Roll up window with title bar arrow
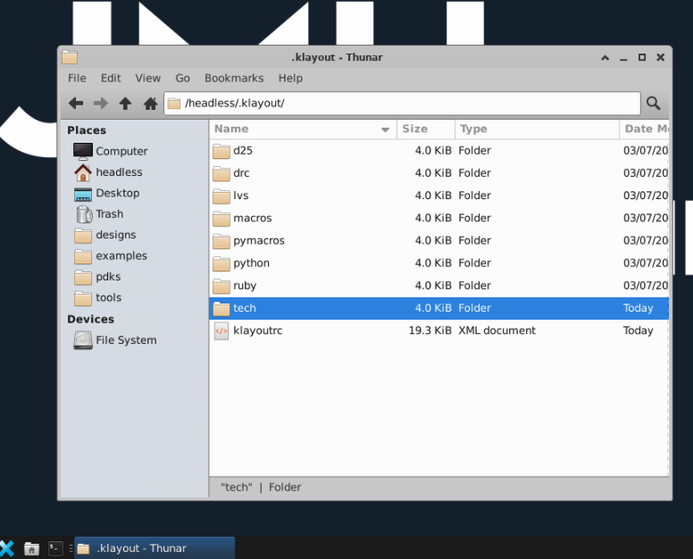 tap(605, 58)
